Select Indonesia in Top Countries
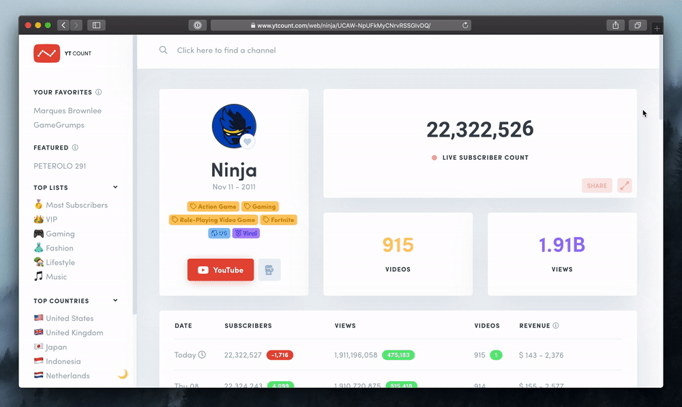Image resolution: width=682 pixels, height=407 pixels. pyautogui.click(x=57, y=361)
